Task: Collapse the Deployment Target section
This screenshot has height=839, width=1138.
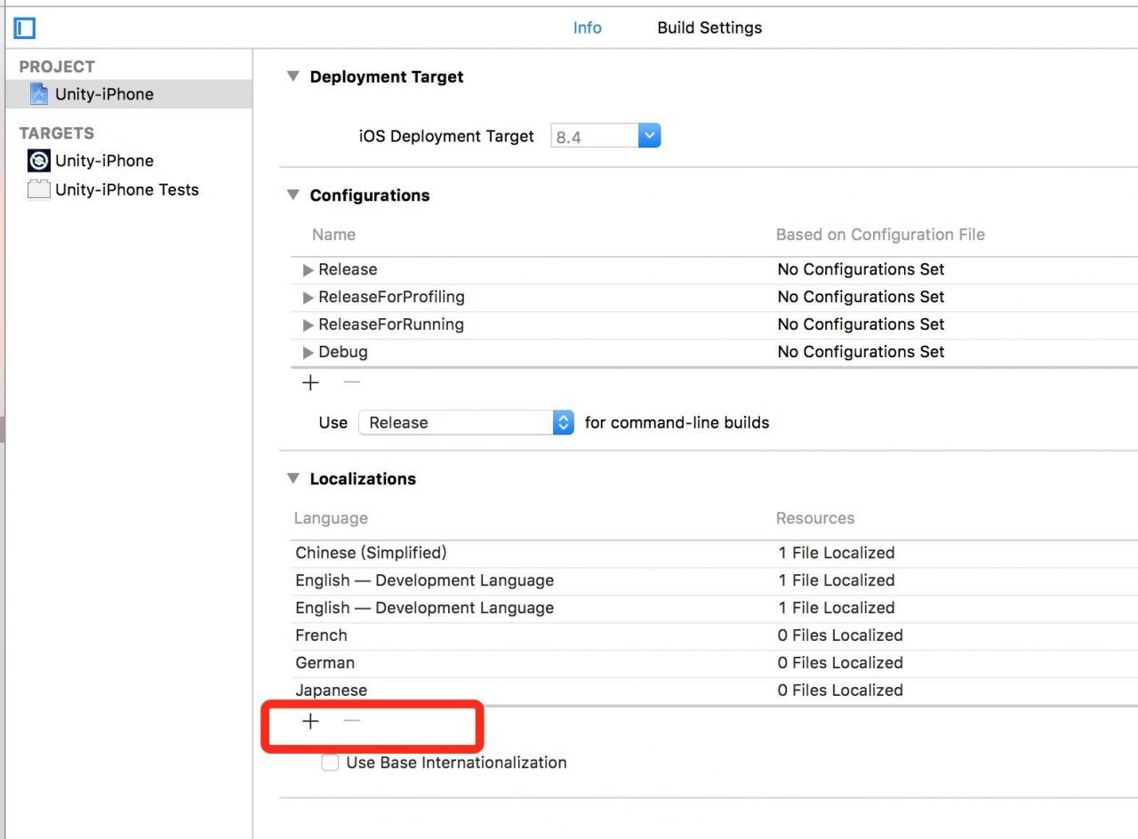Action: 293,76
